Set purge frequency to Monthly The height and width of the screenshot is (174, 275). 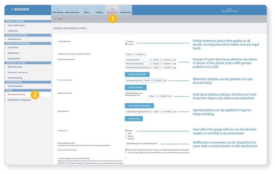coord(126,139)
